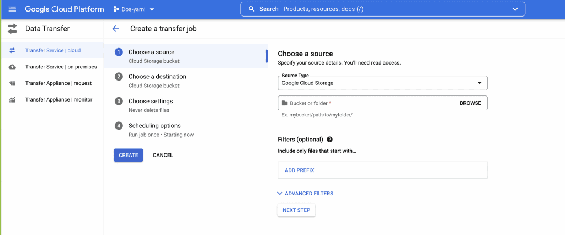Open the Dos-yaml project selector
This screenshot has width=565, height=235.
[x=134, y=9]
